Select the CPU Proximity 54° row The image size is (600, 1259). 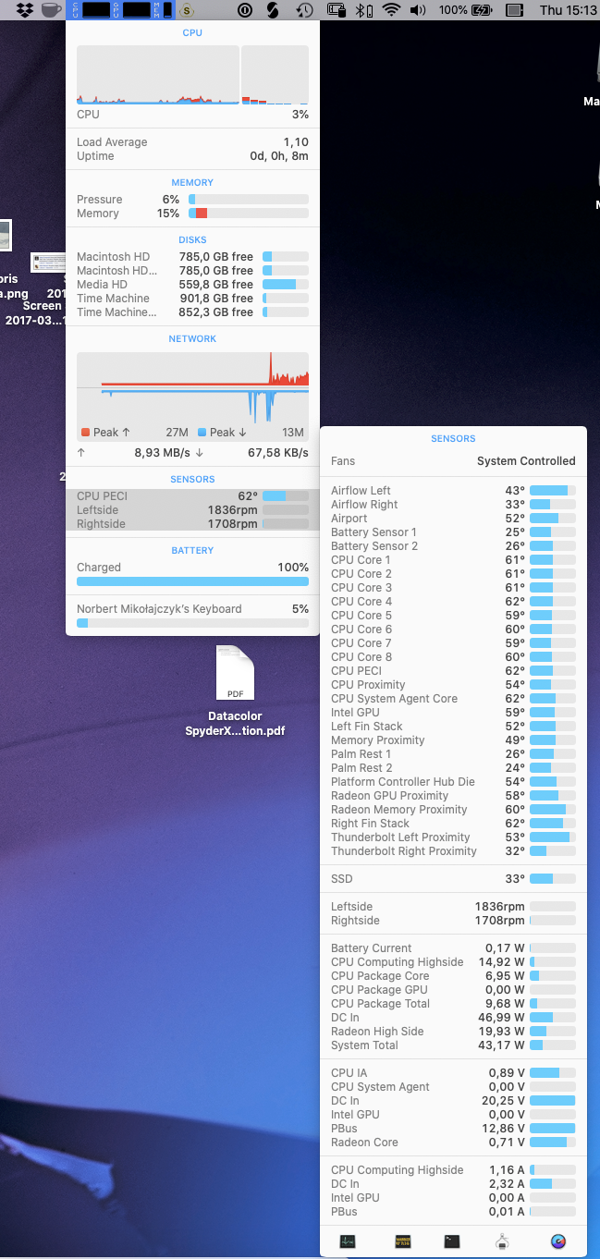[453, 685]
